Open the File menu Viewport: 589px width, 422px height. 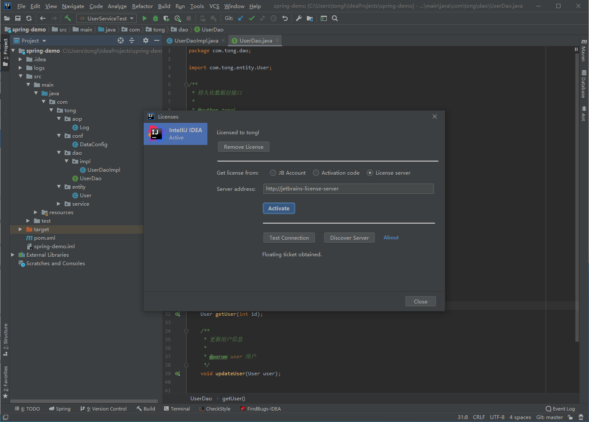pos(21,6)
